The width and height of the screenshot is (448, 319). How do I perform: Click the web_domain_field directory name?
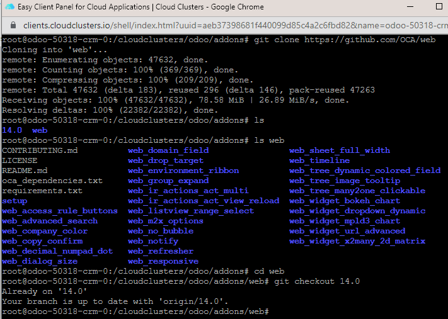pos(168,150)
